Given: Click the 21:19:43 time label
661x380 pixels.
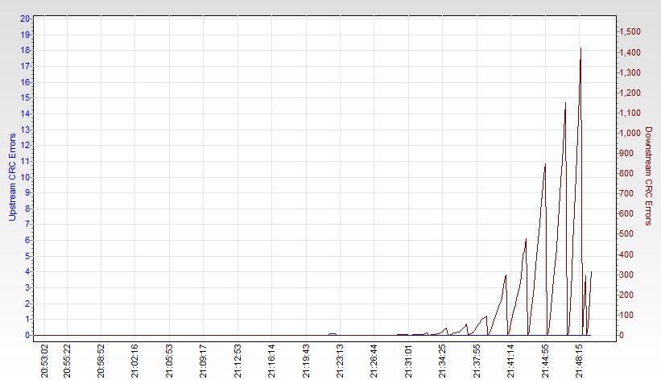Looking at the screenshot, I should click(x=306, y=361).
